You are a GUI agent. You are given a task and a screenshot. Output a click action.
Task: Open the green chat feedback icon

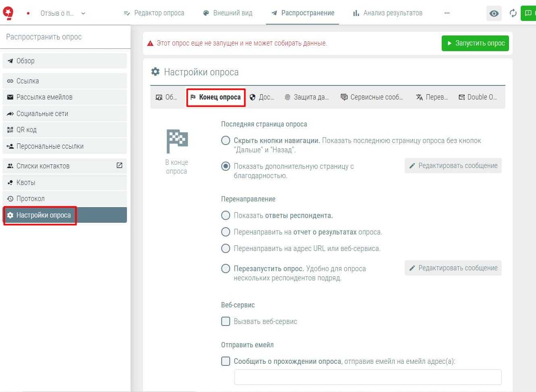[x=528, y=13]
